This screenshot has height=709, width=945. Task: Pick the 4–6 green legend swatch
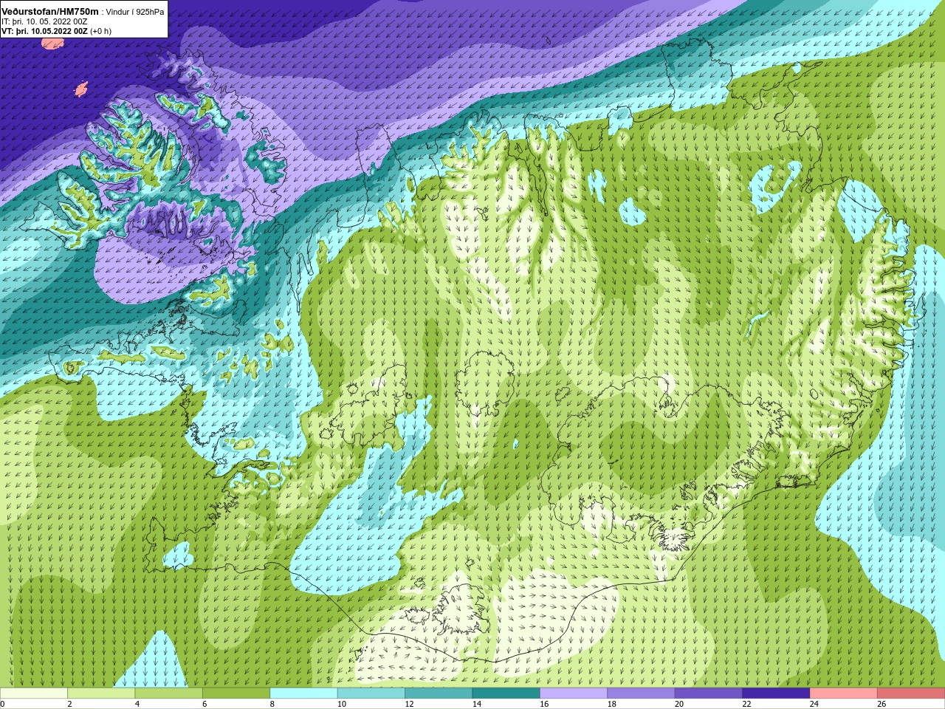(x=169, y=693)
